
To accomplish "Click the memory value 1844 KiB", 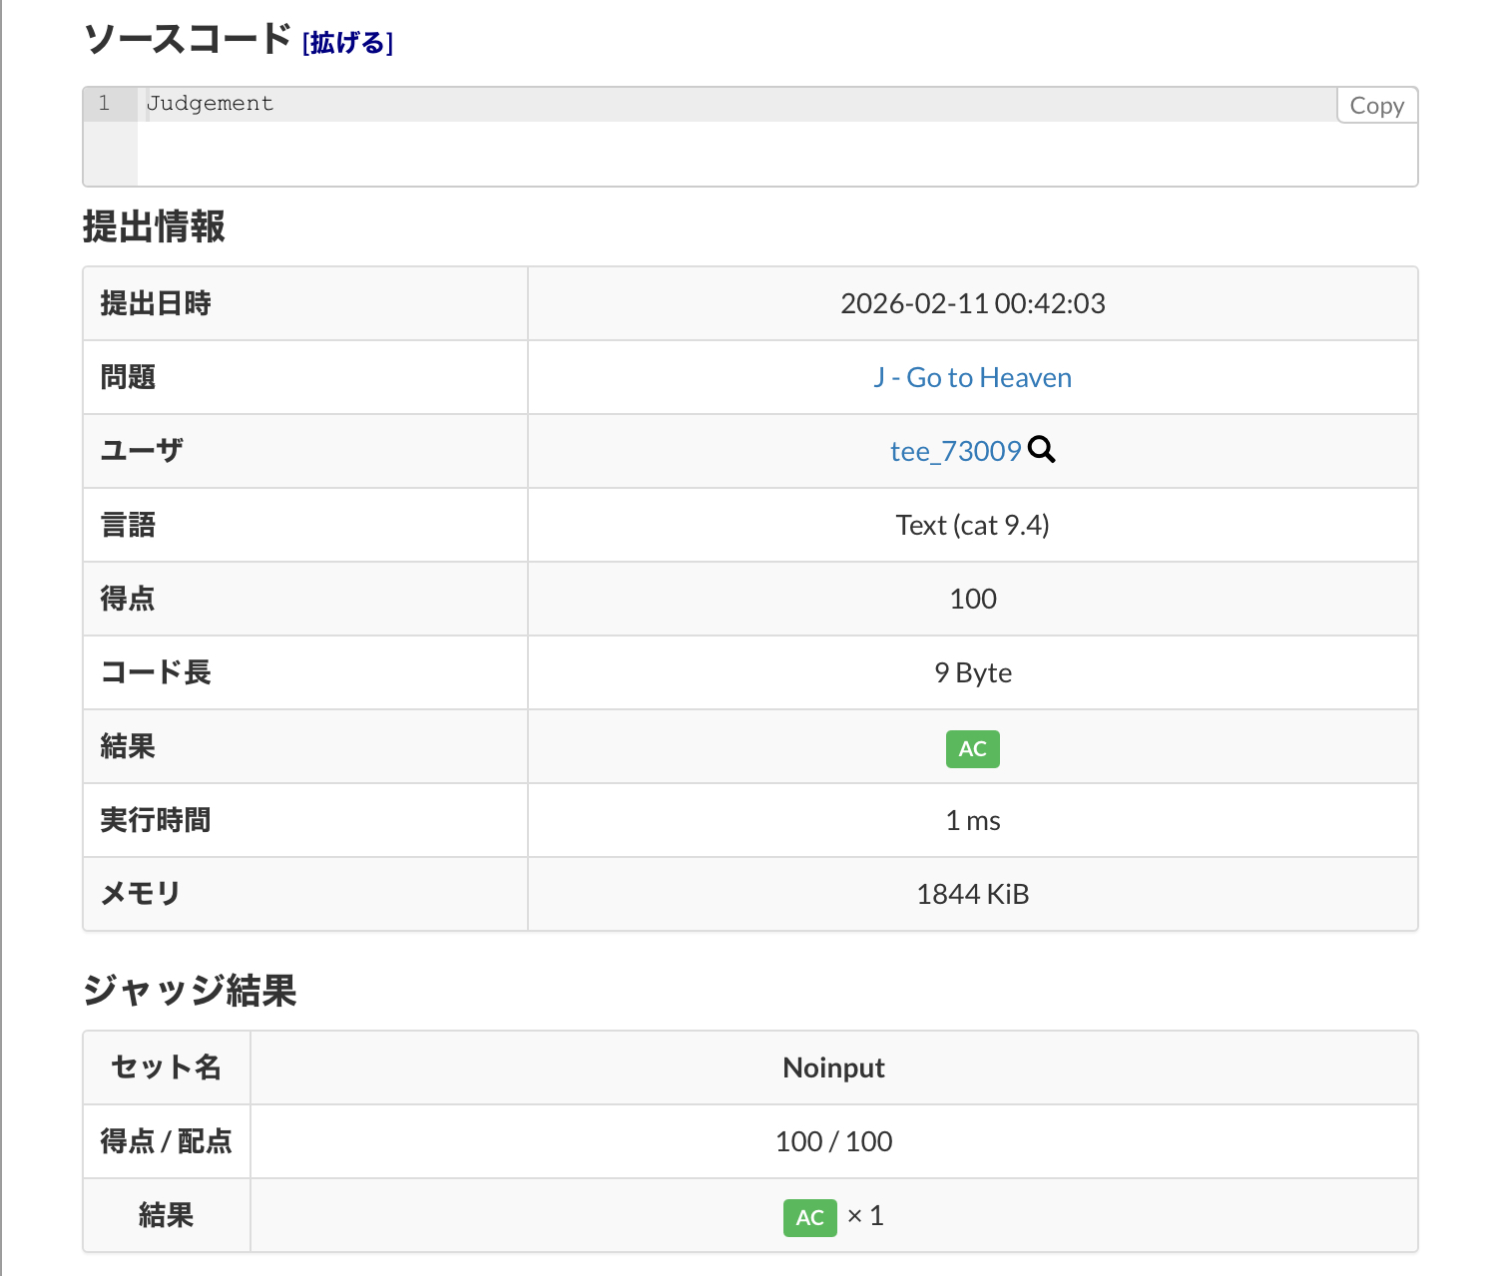I will [x=972, y=895].
